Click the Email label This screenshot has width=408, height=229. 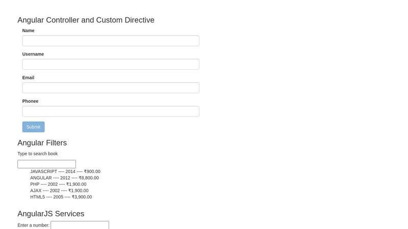pyautogui.click(x=28, y=78)
